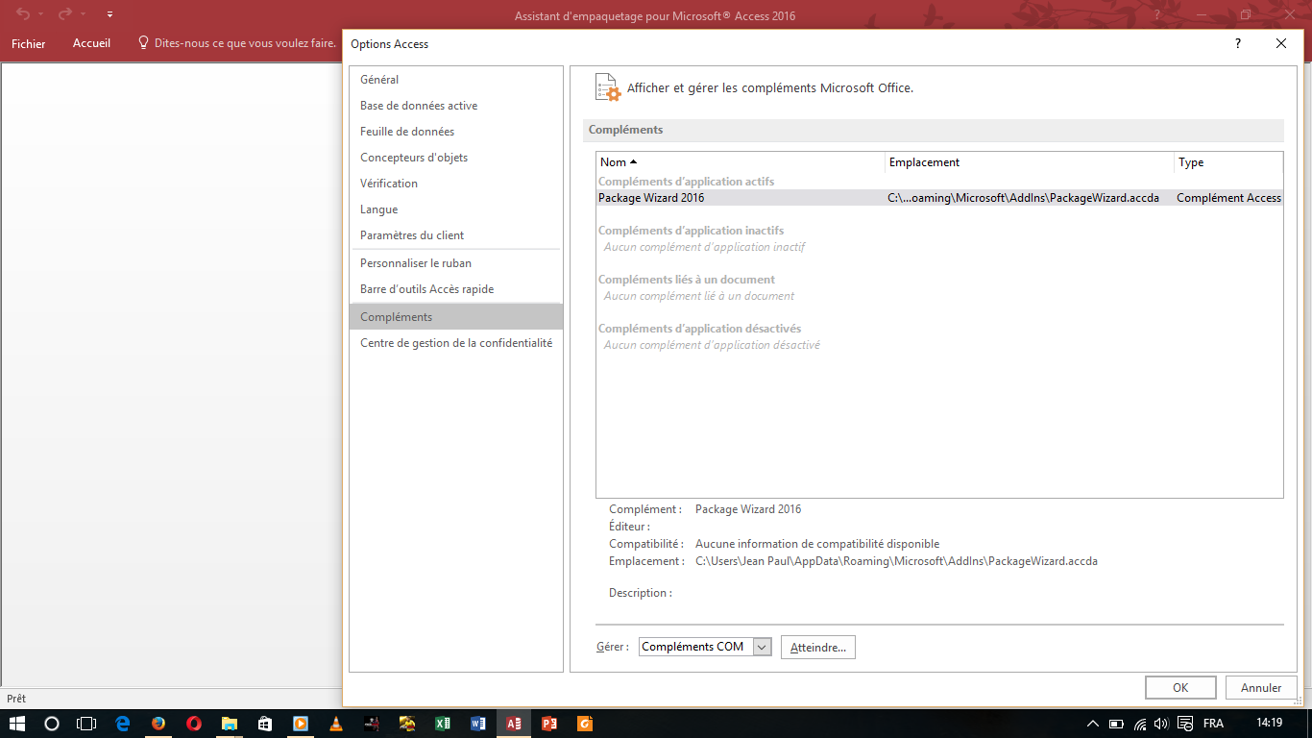The image size is (1312, 738).
Task: Open Cortana search circle
Action: click(52, 724)
